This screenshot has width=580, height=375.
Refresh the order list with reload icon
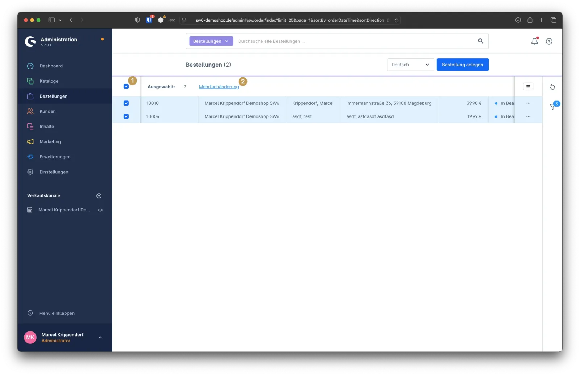[552, 87]
